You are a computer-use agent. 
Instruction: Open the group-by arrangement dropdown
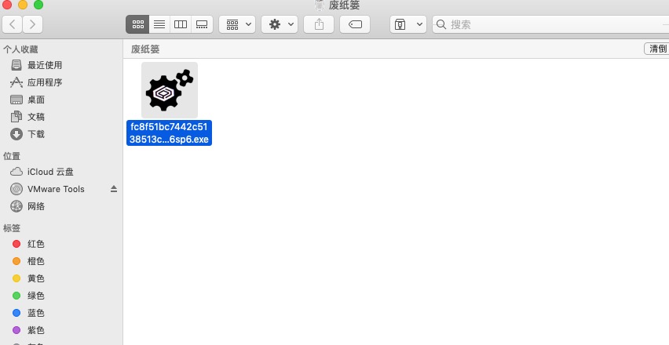[237, 24]
